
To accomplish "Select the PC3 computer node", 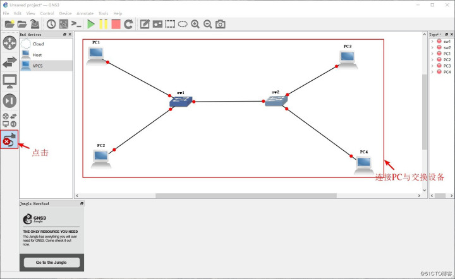I will click(348, 60).
